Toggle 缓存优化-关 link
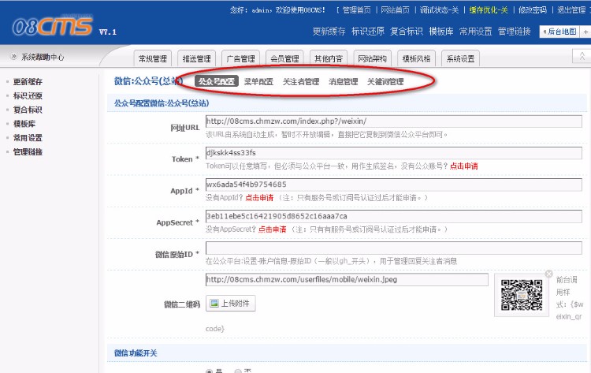591x373 pixels. point(489,10)
